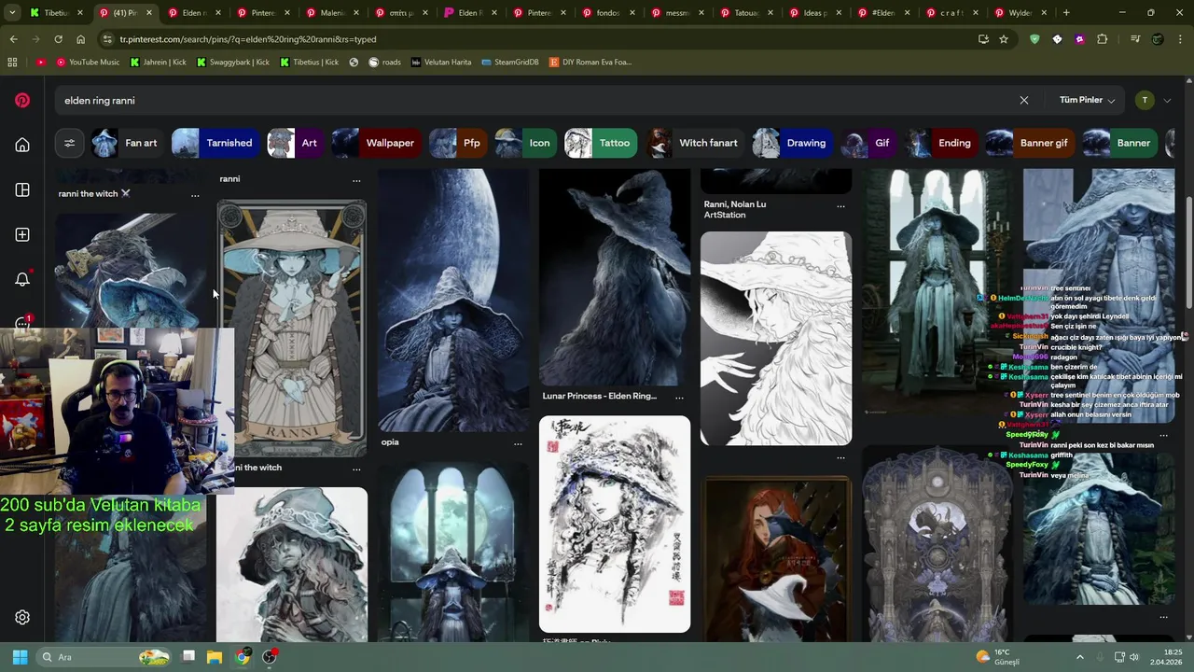Screen dimensions: 1194x672
Task: Open Windows Start menu
Action: click(x=20, y=657)
